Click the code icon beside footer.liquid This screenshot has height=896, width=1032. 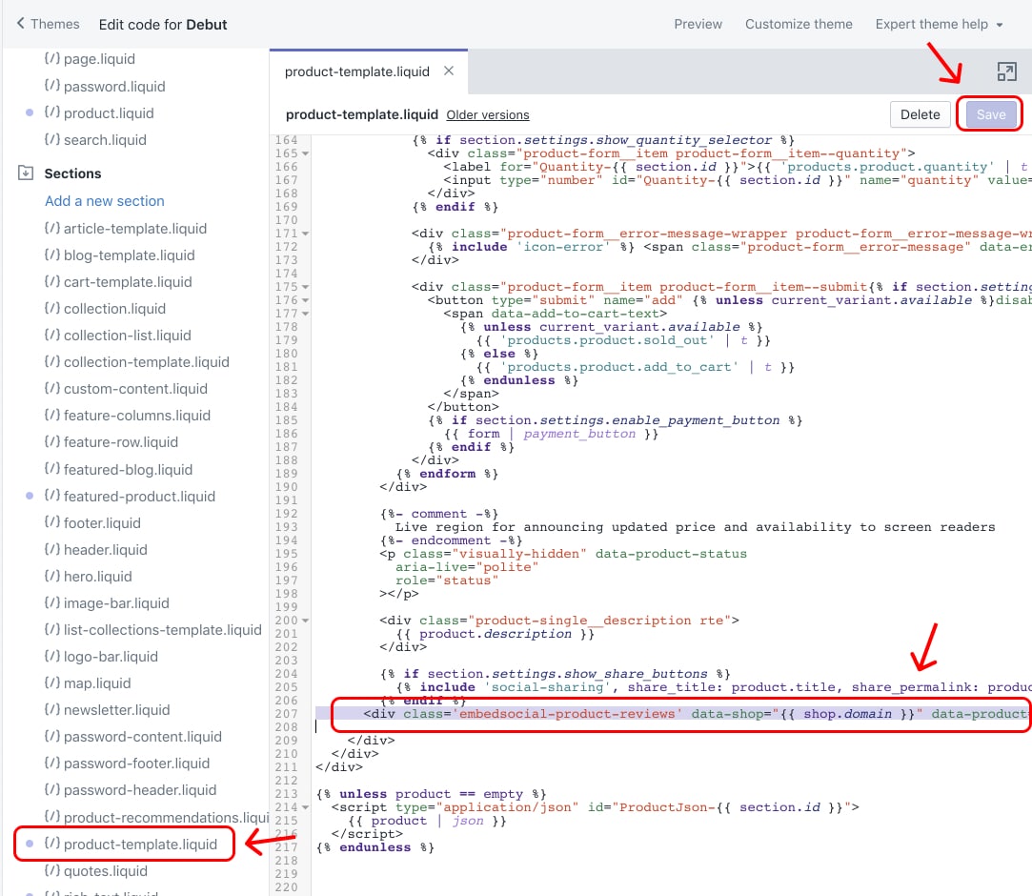(x=52, y=522)
